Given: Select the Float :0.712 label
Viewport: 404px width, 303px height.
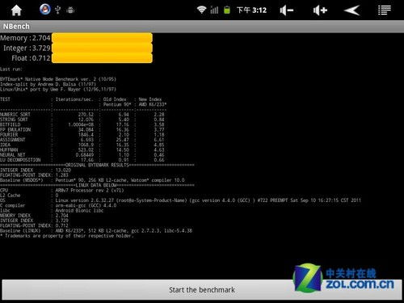Looking at the screenshot, I should coord(31,58).
